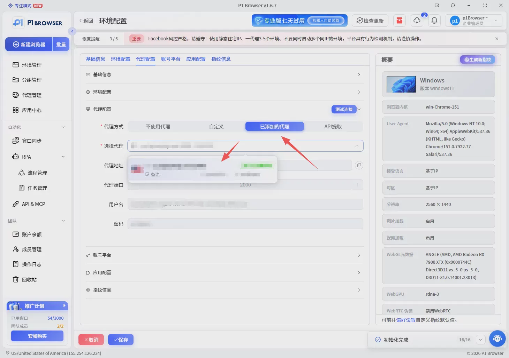This screenshot has height=358, width=509.
Task: Click the 保存 save button
Action: point(121,340)
